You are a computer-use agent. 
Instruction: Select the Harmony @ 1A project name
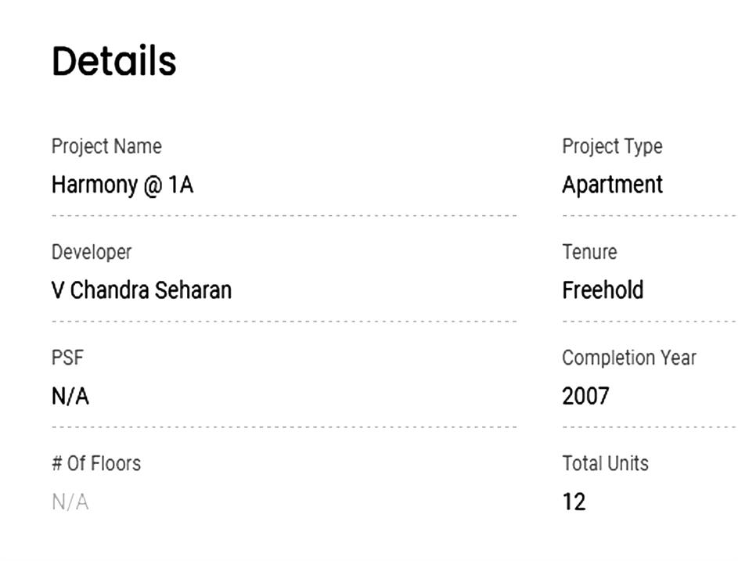click(x=122, y=185)
